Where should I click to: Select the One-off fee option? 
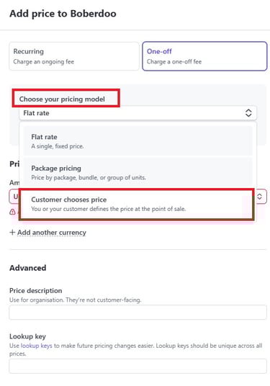204,56
